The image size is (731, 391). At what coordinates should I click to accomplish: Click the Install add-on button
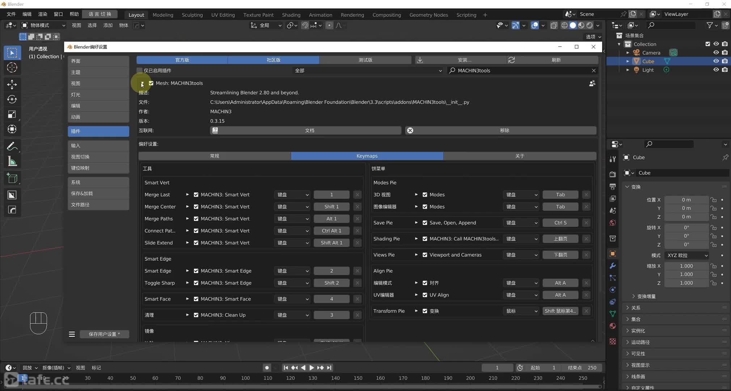pyautogui.click(x=460, y=60)
